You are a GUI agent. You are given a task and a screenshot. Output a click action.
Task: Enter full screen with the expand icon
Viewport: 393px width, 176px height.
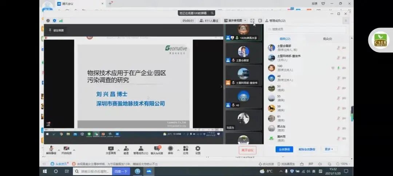click(x=253, y=20)
